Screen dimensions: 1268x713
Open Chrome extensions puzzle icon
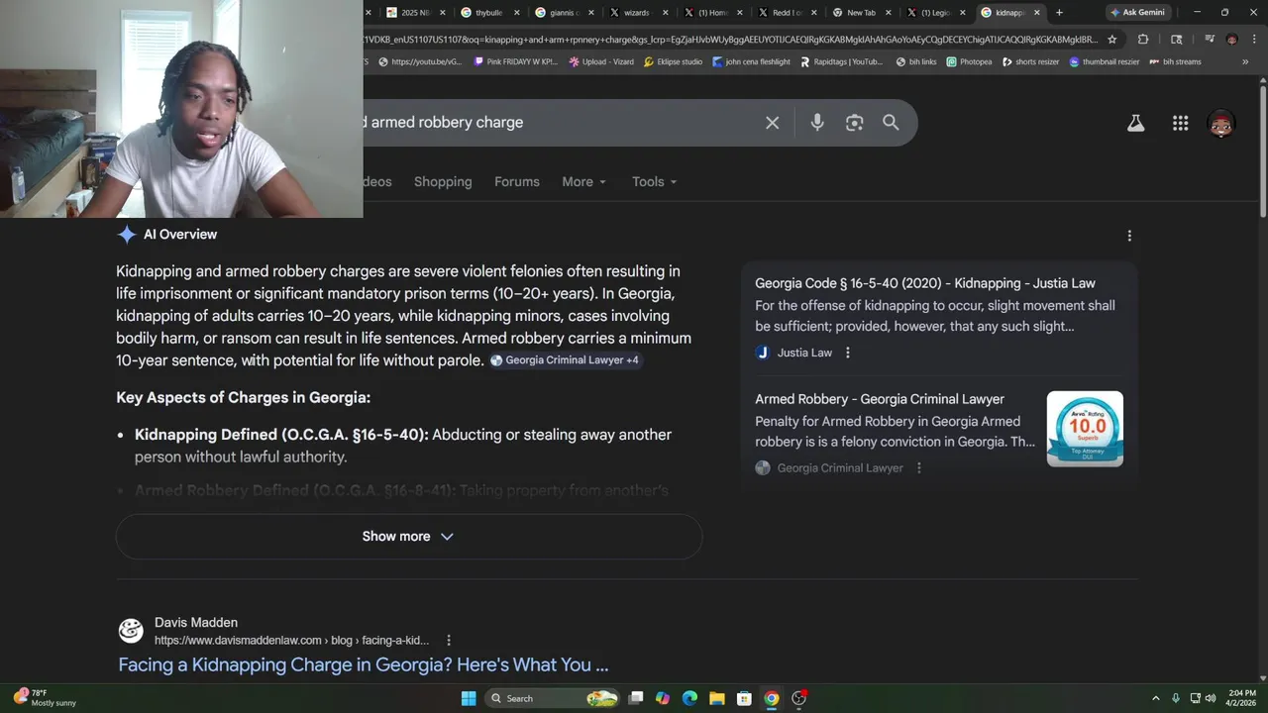tap(1142, 40)
